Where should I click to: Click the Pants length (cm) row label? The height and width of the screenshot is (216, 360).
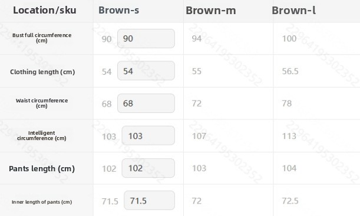(42, 169)
